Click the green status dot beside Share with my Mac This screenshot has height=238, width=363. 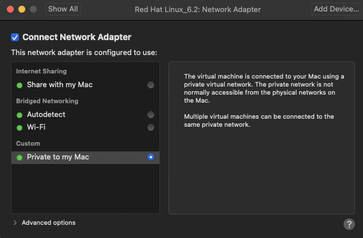click(19, 85)
